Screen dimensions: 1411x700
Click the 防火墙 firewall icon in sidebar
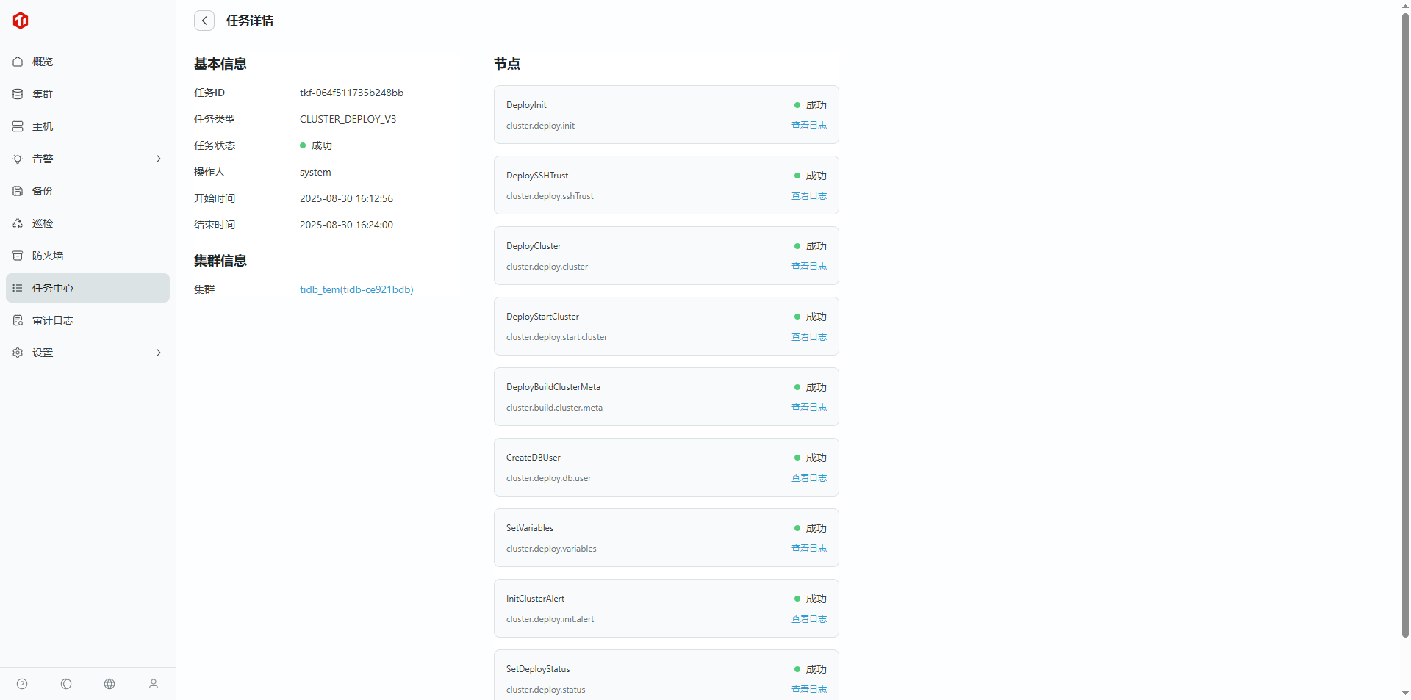click(18, 256)
